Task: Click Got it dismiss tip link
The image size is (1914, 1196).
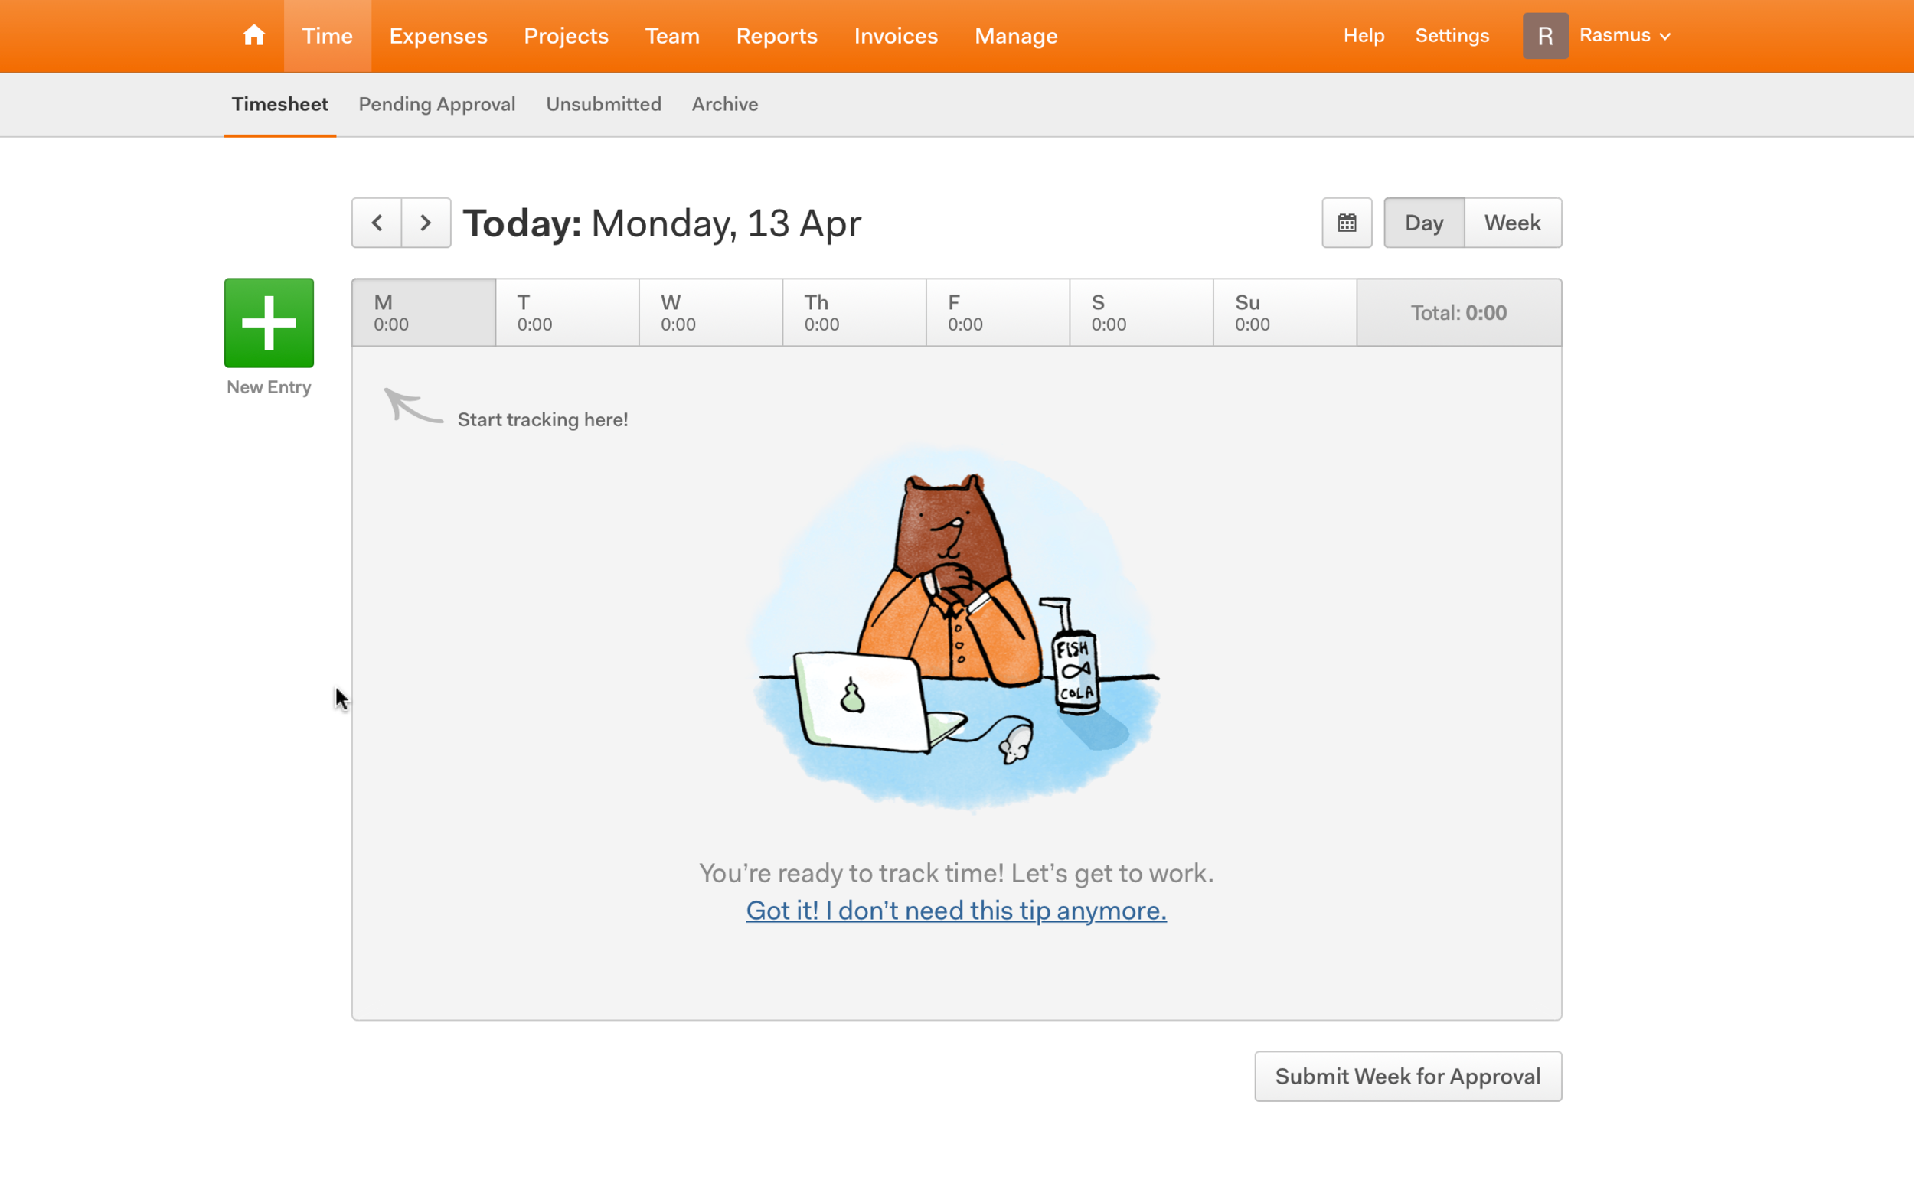Action: tap(956, 908)
